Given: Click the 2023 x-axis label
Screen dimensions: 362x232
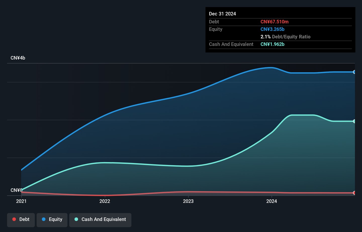Looking at the screenshot, I should pos(188,201).
